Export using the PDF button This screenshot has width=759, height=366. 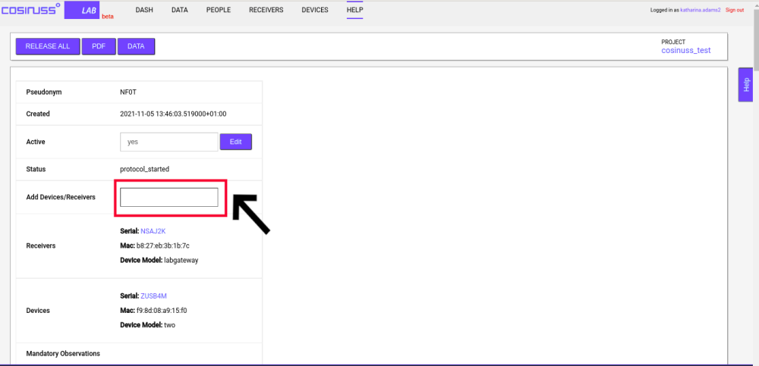pyautogui.click(x=99, y=46)
